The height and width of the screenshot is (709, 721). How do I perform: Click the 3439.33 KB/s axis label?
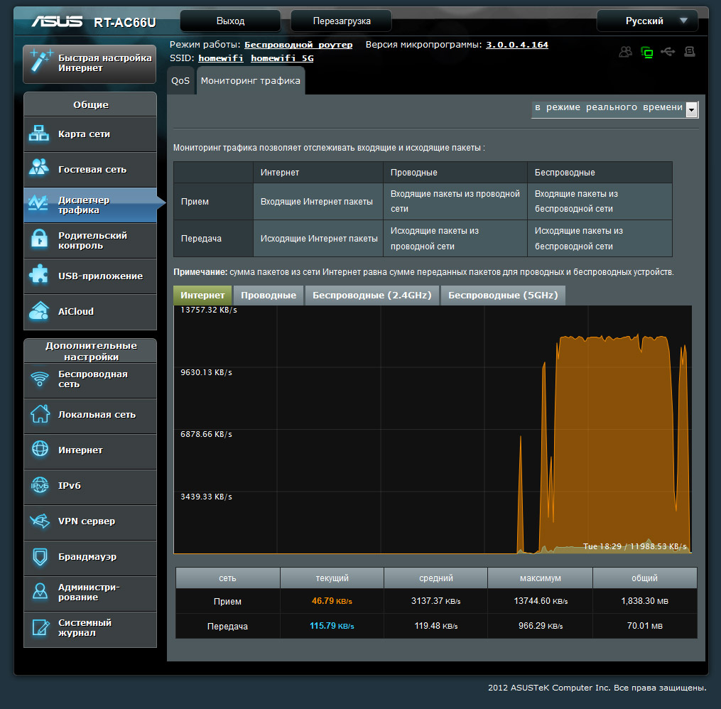(206, 497)
